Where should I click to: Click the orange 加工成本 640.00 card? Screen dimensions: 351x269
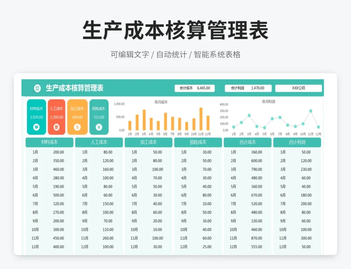tap(77, 117)
